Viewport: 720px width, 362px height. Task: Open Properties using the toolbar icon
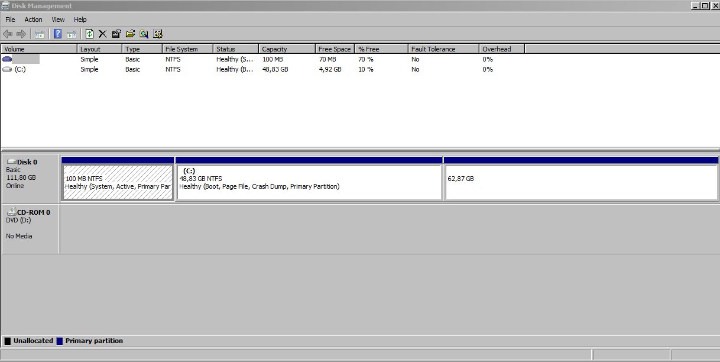pos(116,34)
